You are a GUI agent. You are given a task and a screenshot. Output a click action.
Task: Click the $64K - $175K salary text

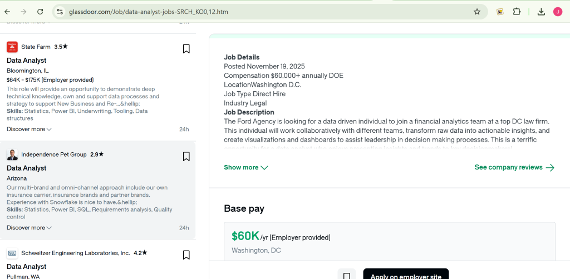tap(50, 80)
